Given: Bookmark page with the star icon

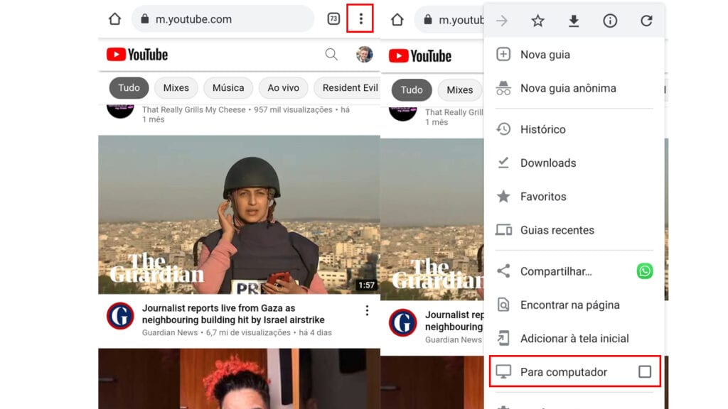Looking at the screenshot, I should (x=537, y=21).
